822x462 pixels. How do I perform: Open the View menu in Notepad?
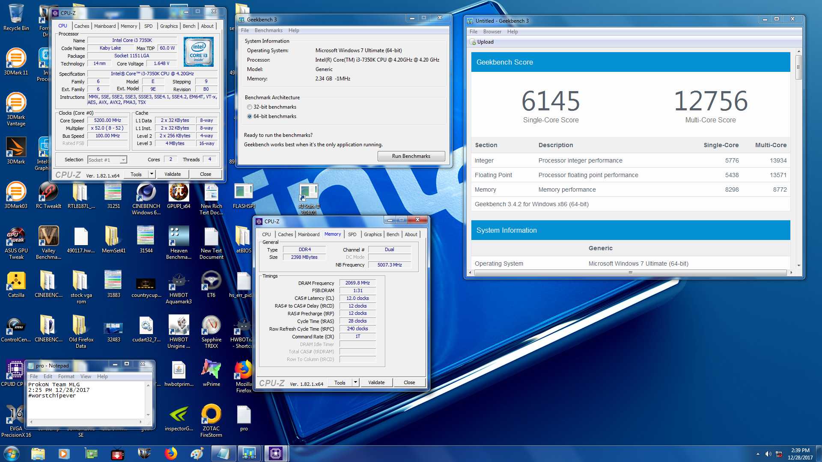86,376
